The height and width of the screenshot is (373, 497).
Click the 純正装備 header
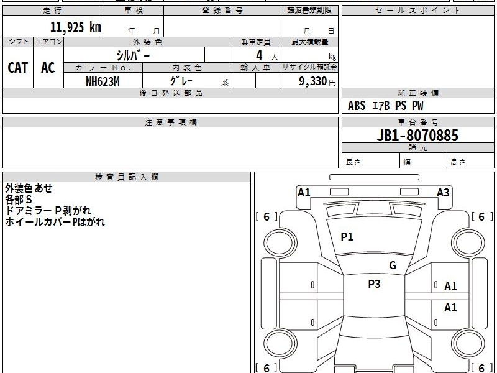click(417, 93)
